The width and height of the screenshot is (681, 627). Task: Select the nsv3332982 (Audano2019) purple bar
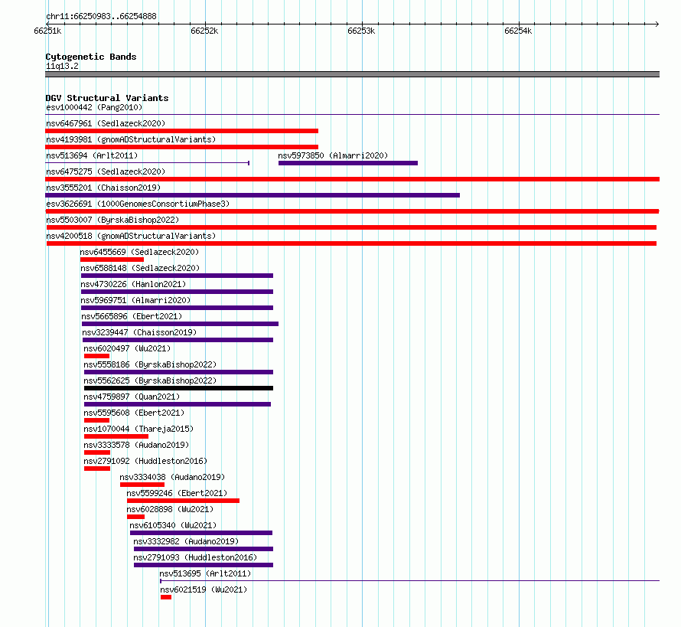point(204,549)
